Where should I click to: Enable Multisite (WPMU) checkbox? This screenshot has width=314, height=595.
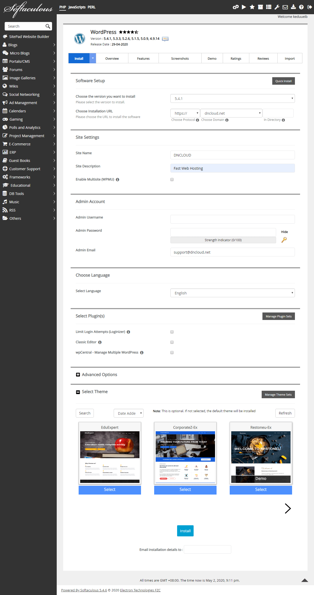pyautogui.click(x=172, y=179)
